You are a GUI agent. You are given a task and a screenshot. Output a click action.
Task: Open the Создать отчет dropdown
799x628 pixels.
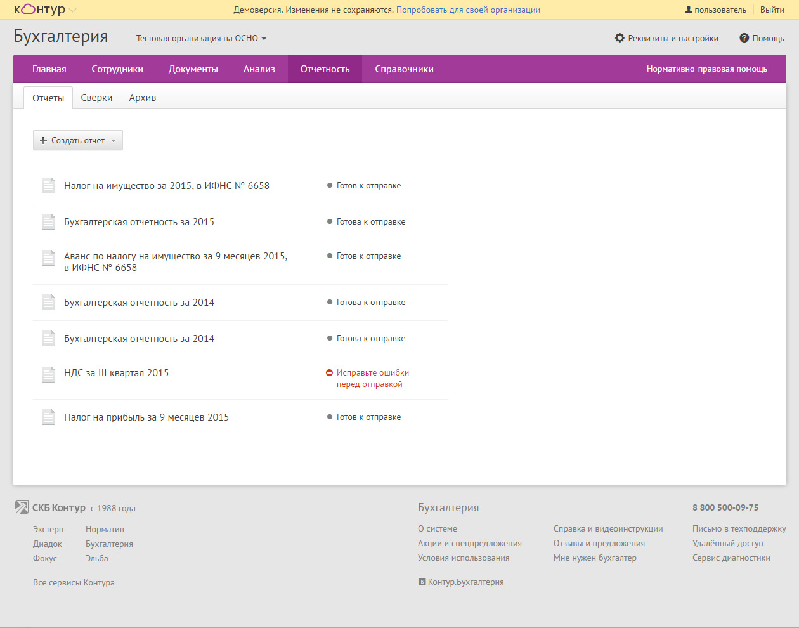78,140
